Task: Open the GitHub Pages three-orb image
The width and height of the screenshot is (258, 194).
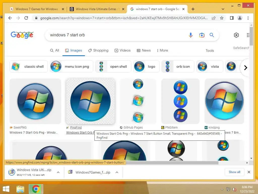Action: point(138,101)
